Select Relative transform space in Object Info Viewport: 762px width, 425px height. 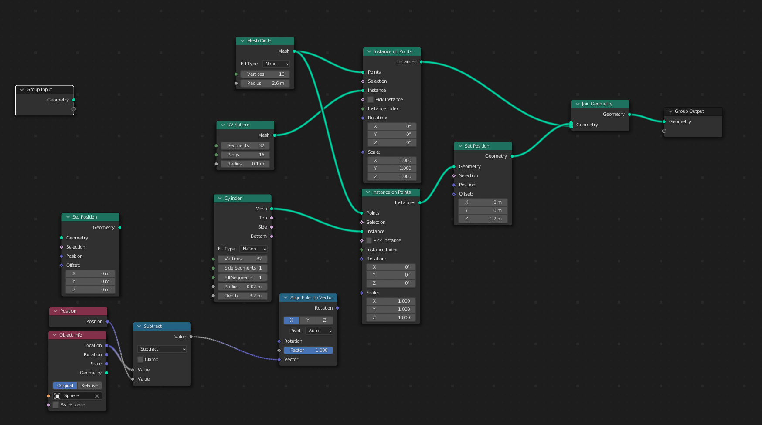tap(89, 386)
